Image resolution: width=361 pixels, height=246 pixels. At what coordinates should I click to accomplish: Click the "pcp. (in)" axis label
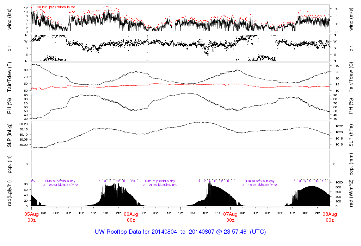point(10,164)
